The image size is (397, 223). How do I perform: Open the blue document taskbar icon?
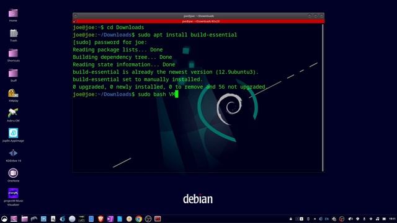pyautogui.click(x=91, y=219)
